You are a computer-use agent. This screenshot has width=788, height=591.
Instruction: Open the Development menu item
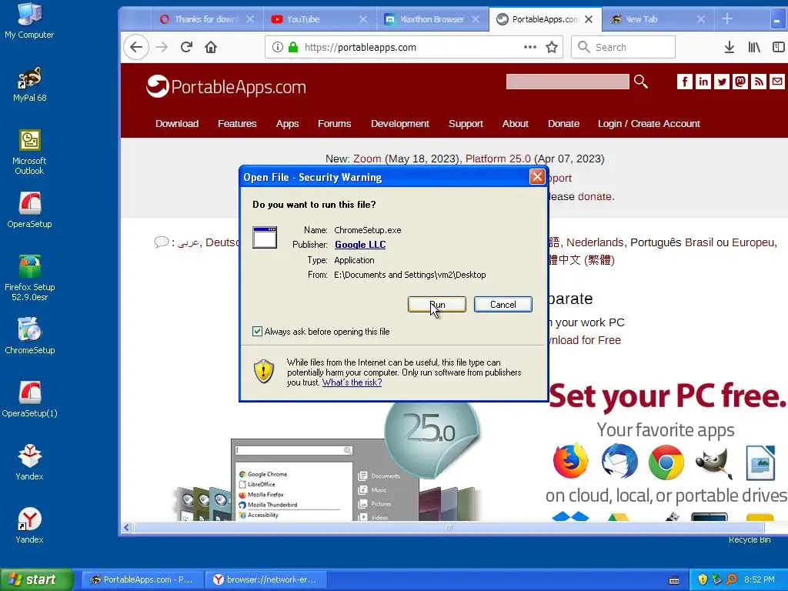pos(400,124)
